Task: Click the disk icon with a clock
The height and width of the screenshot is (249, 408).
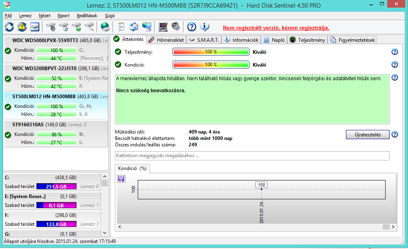Action: pos(64,27)
